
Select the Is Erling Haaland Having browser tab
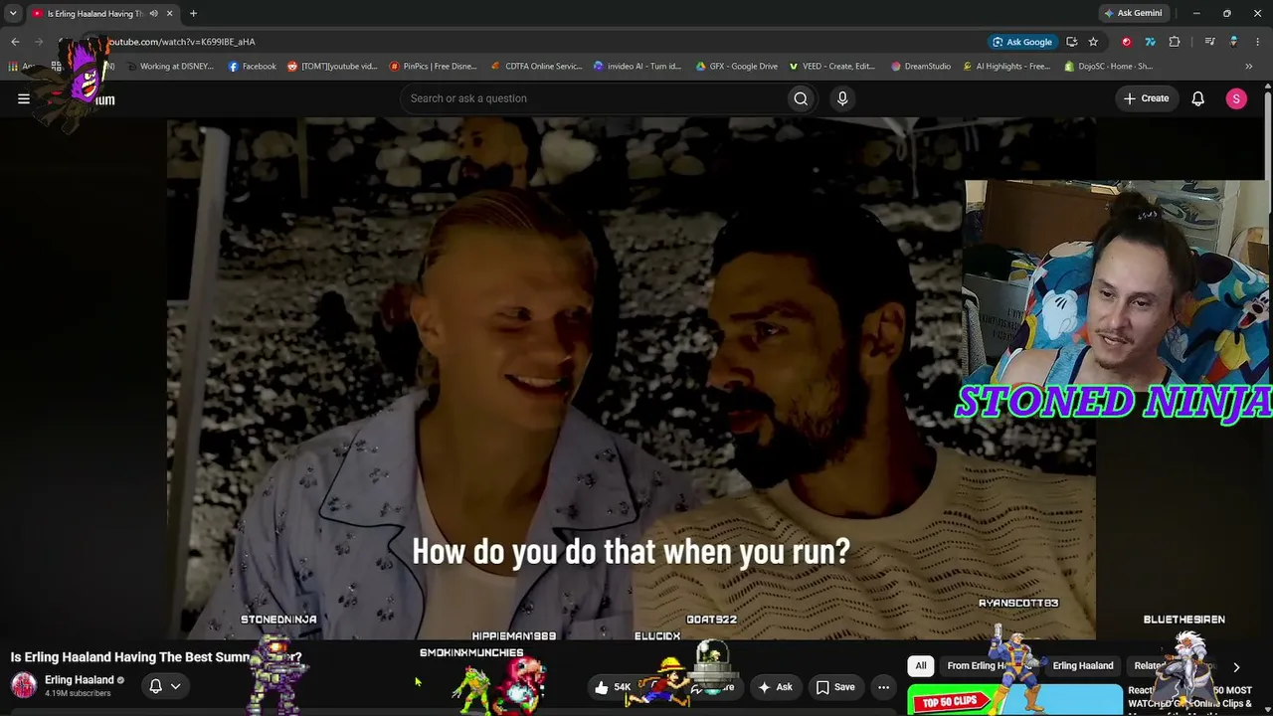[102, 14]
